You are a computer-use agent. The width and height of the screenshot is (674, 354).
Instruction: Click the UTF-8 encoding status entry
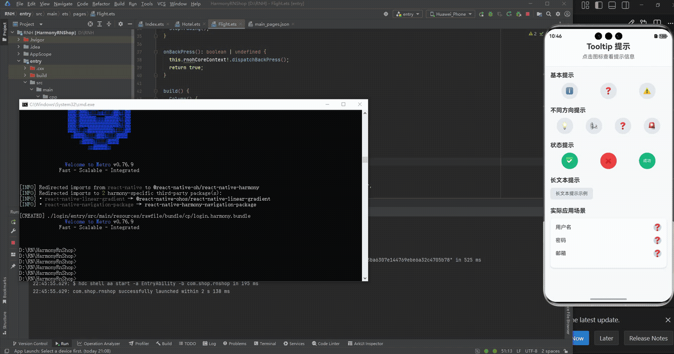pyautogui.click(x=530, y=351)
